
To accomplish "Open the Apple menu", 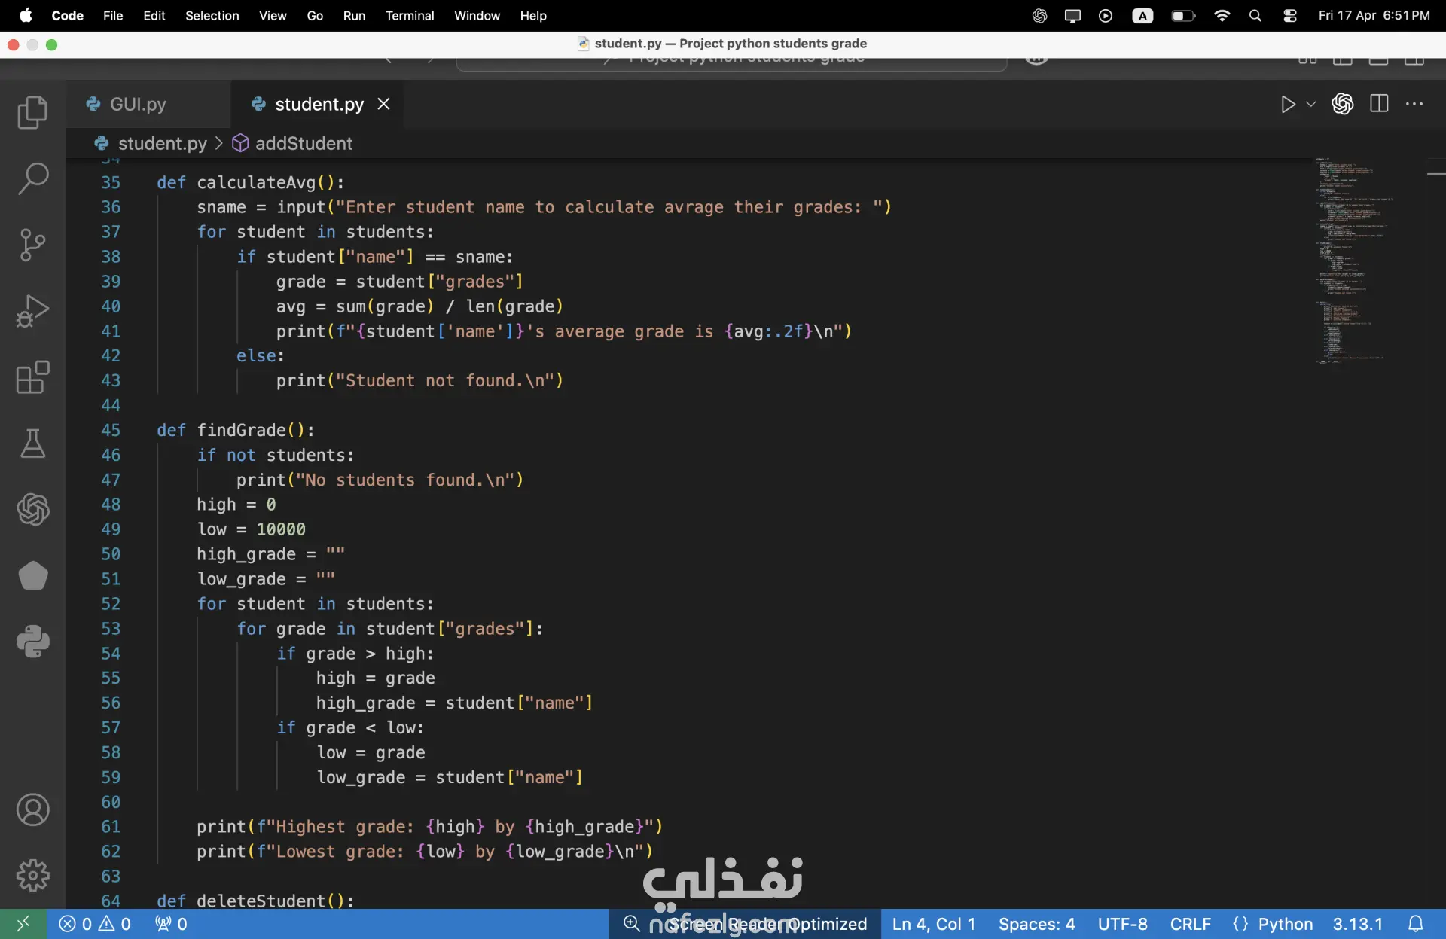I will [x=26, y=15].
